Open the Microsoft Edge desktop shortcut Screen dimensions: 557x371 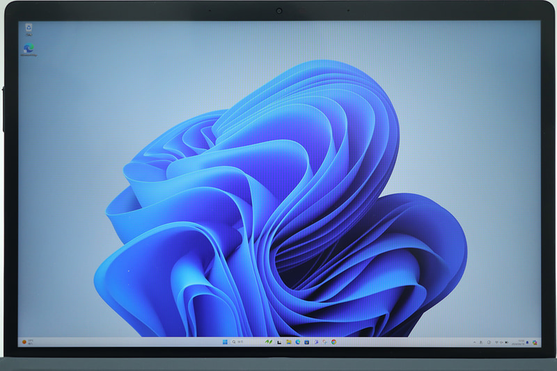pyautogui.click(x=29, y=50)
